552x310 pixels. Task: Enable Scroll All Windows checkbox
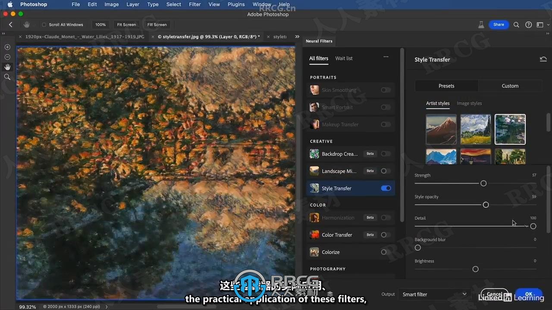[44, 25]
